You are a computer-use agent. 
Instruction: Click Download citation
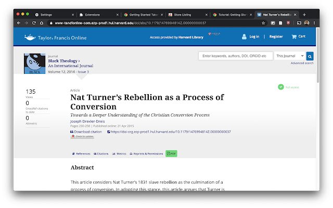tap(86, 132)
